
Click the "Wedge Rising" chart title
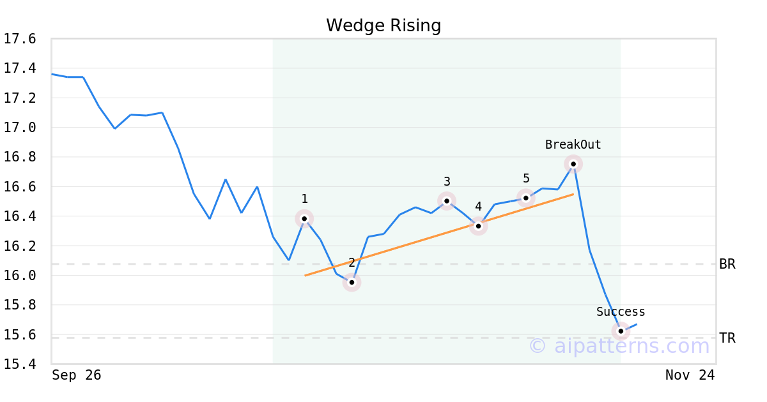click(383, 26)
